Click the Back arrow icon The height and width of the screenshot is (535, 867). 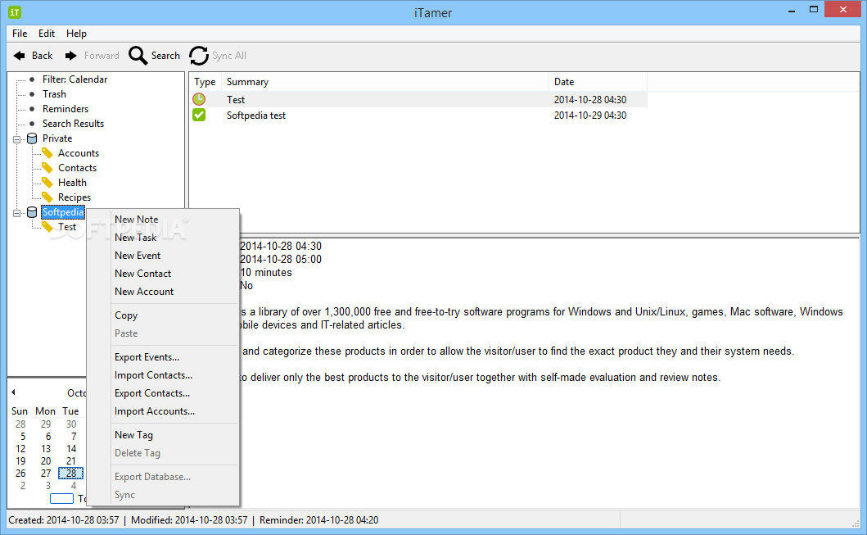coord(20,56)
